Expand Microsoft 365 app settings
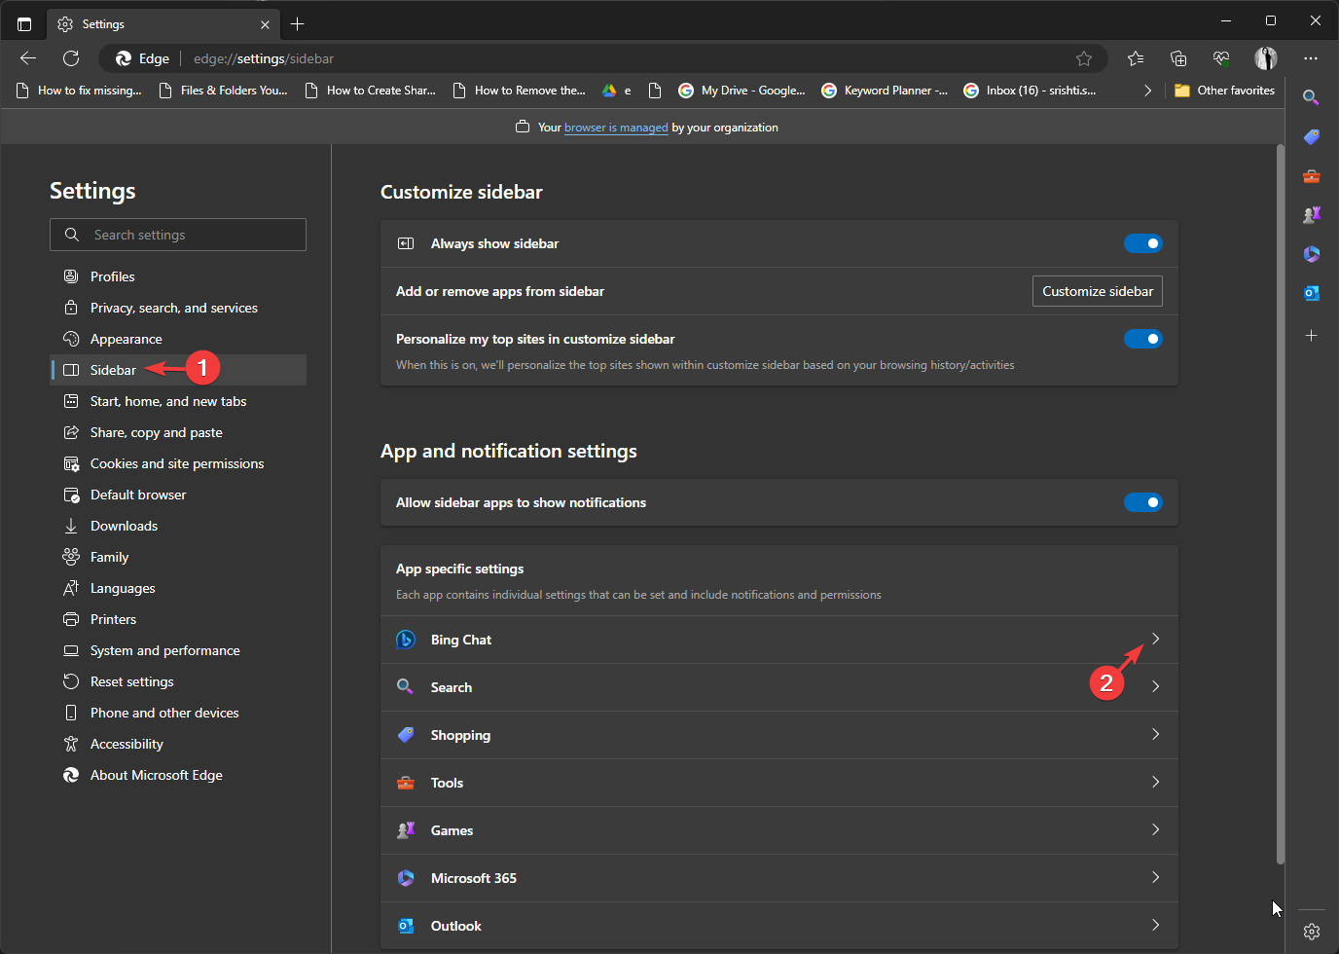The width and height of the screenshot is (1339, 954). [1155, 877]
